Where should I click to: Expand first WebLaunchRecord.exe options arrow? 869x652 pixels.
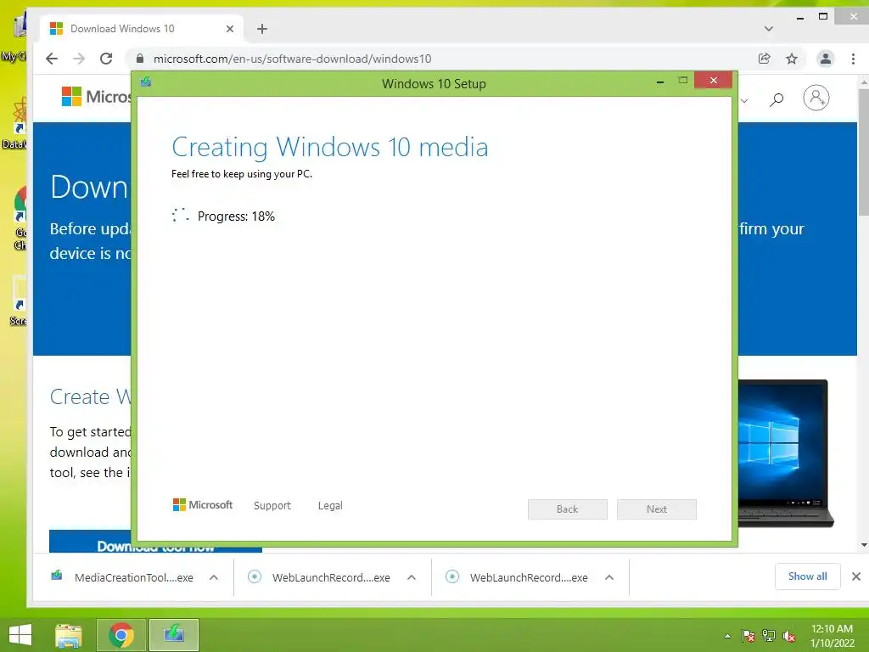(x=412, y=577)
